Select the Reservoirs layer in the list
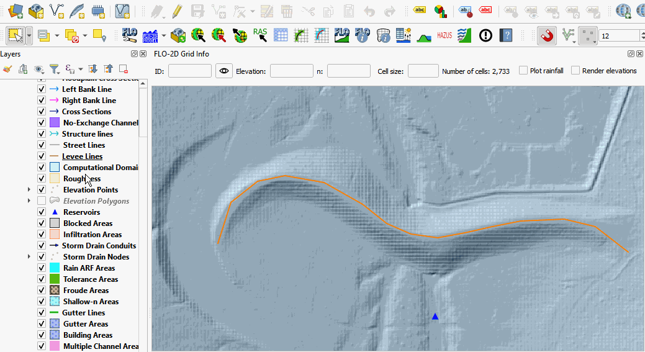This screenshot has height=352, width=645. coord(81,212)
